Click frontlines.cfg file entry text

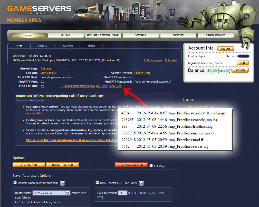(x=190, y=127)
